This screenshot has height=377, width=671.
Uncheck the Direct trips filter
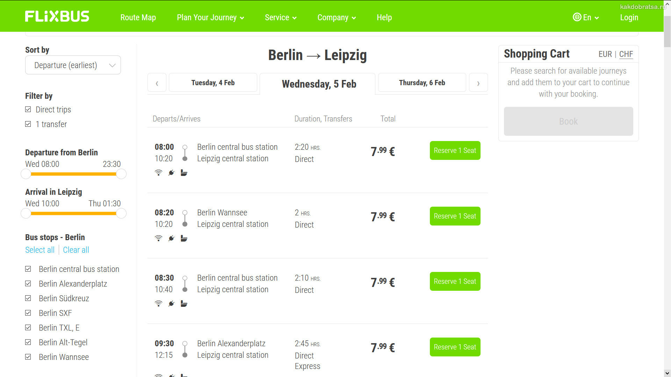pos(28,110)
